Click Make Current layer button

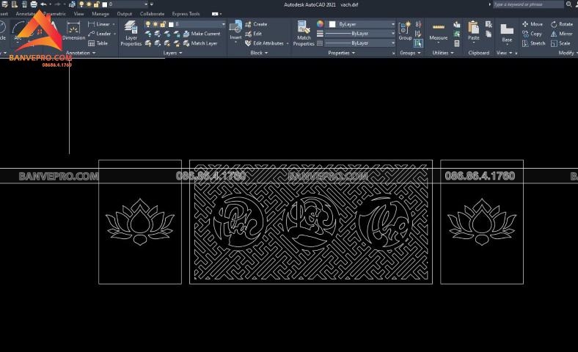[x=202, y=34]
